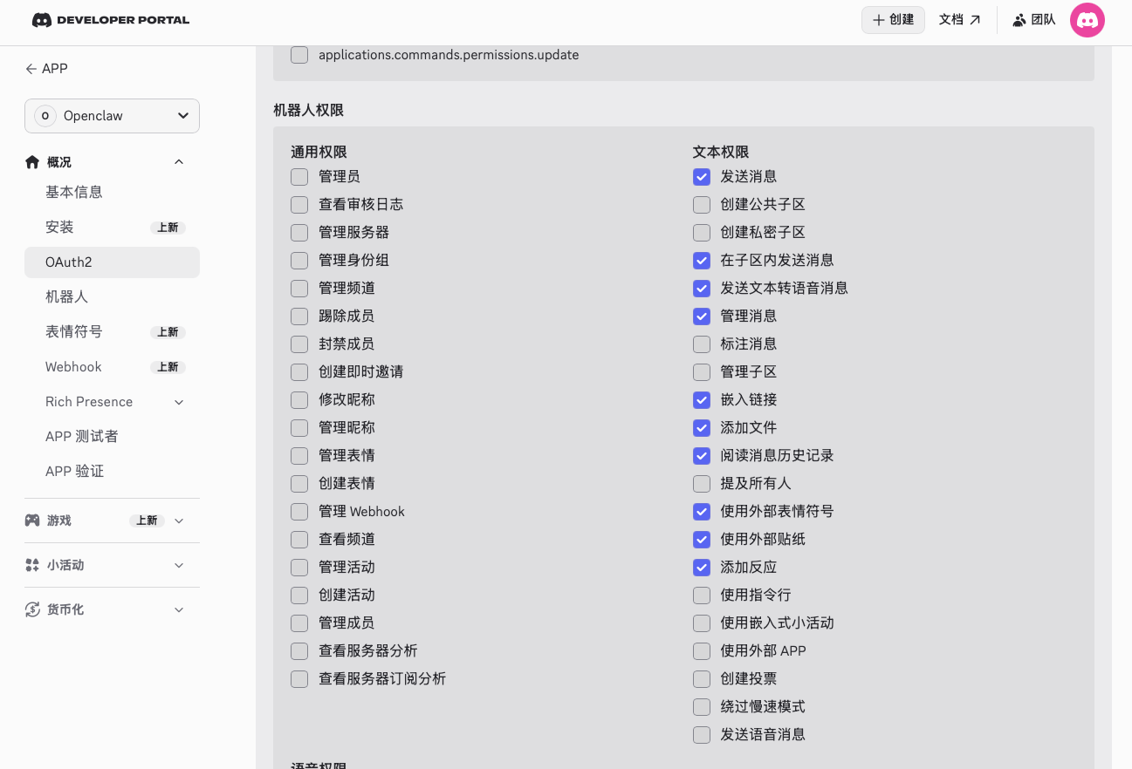Check applications.commands.permissions.update scope
1132x769 pixels.
pos(299,55)
